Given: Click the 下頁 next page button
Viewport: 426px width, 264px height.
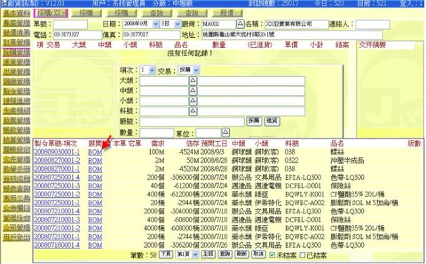Looking at the screenshot, I should (166, 255).
